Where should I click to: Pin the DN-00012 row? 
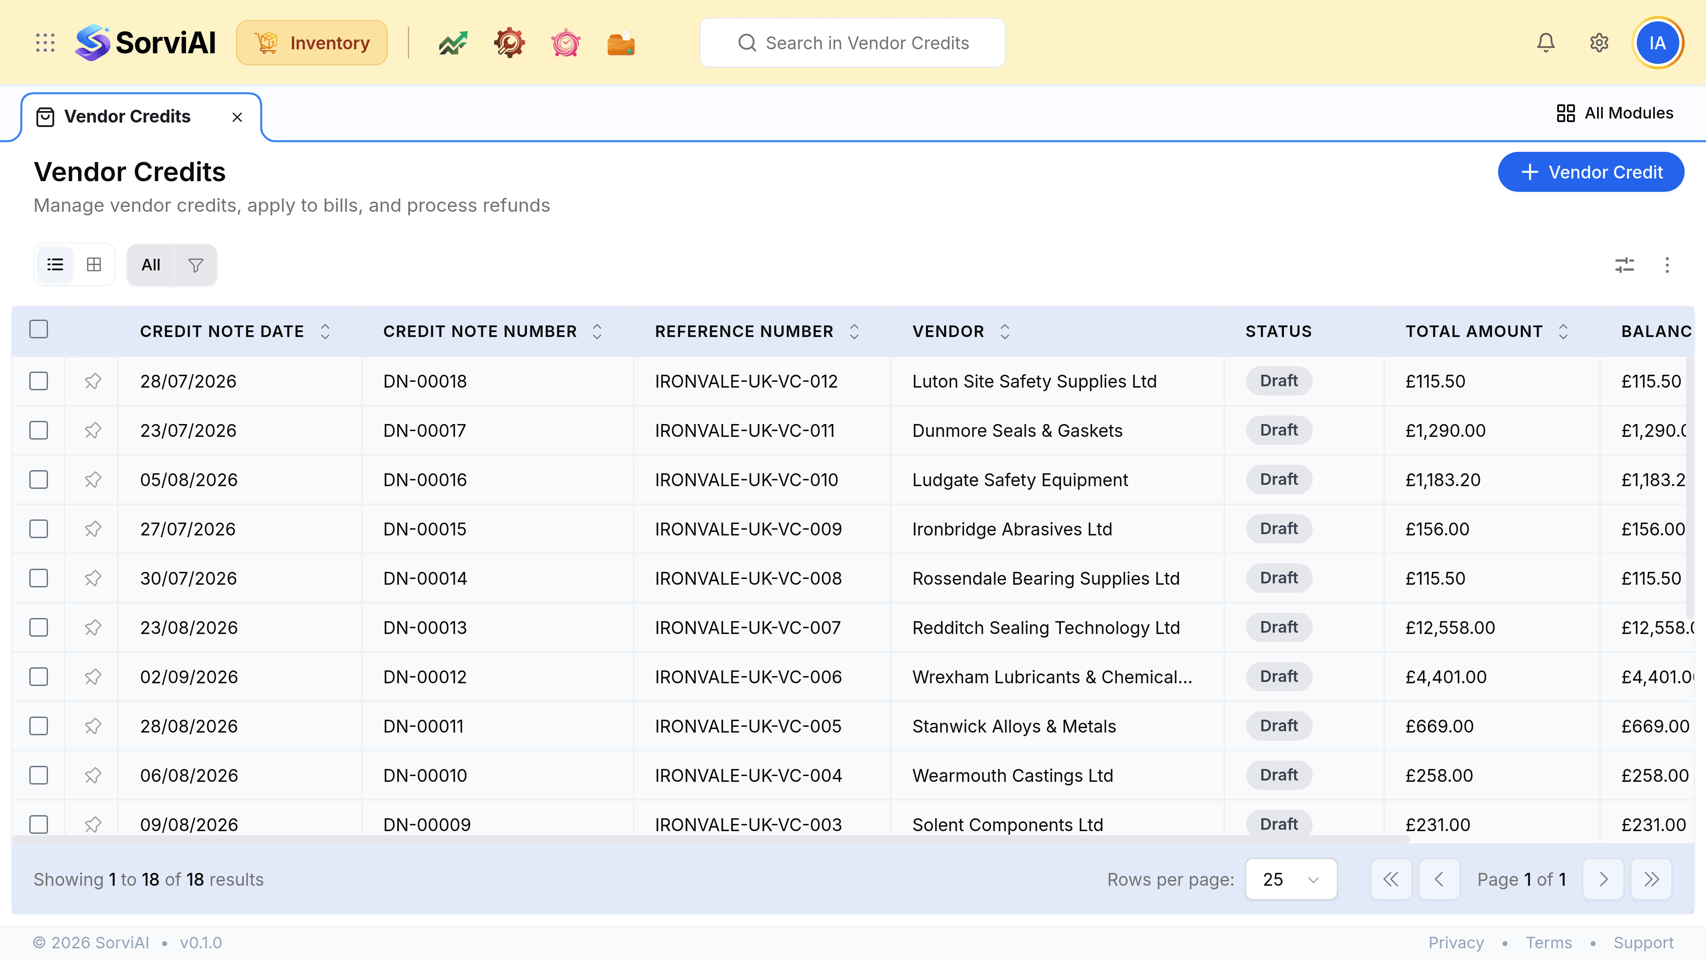[93, 677]
